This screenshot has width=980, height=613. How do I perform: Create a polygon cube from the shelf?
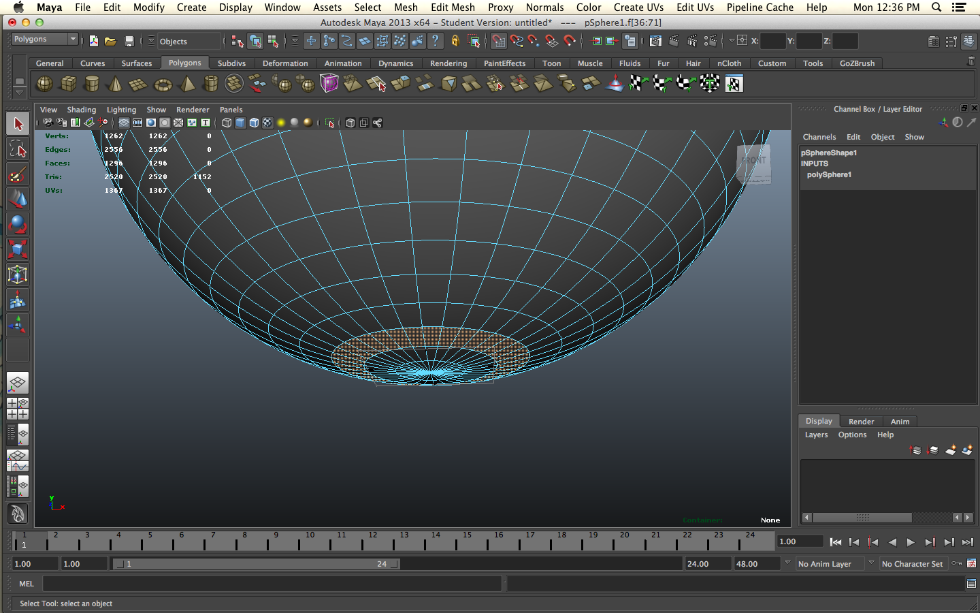click(68, 84)
